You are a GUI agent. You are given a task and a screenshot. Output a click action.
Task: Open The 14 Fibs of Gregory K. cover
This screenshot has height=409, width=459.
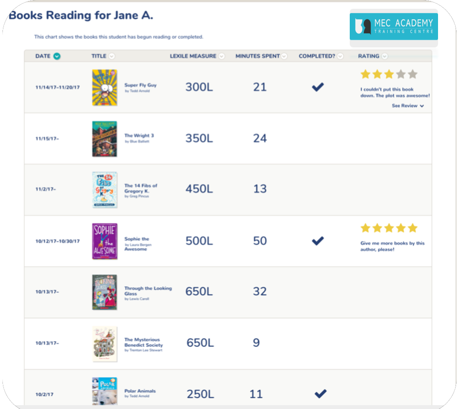click(104, 190)
